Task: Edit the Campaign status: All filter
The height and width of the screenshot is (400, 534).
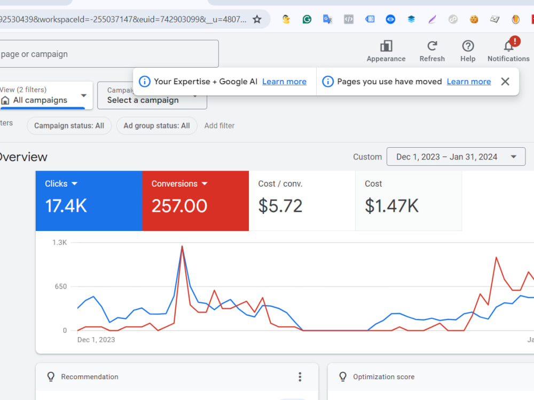Action: point(69,125)
